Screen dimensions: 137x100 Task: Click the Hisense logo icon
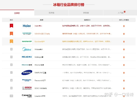(x=27, y=65)
